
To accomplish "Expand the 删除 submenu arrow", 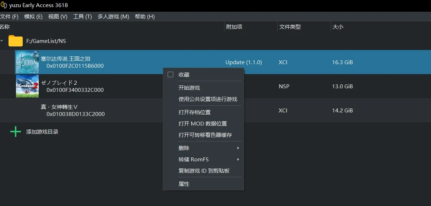I will (x=238, y=148).
